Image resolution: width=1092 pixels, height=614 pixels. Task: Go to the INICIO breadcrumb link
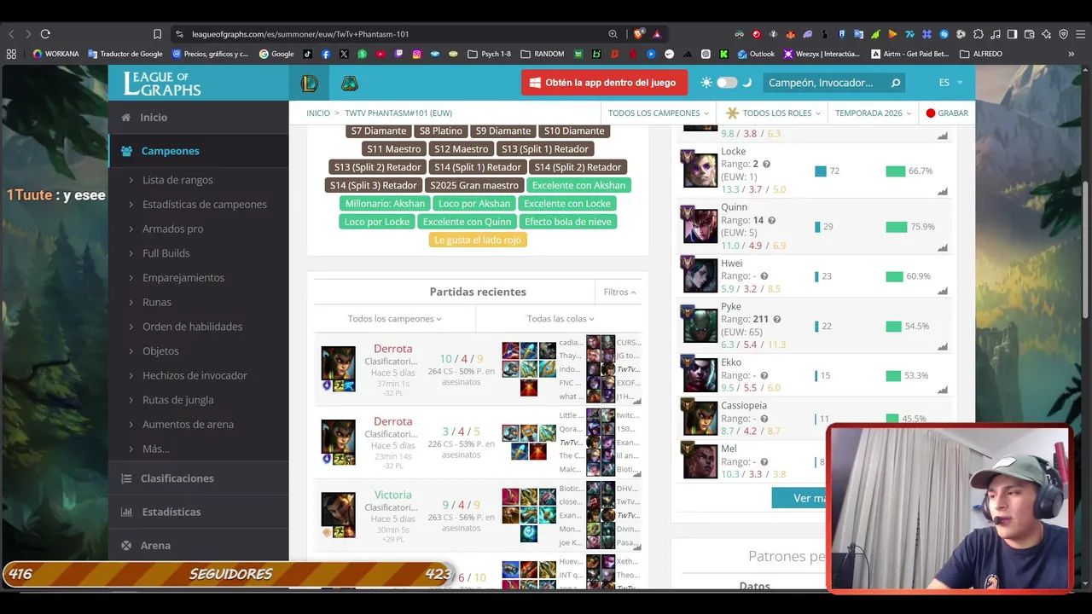318,113
